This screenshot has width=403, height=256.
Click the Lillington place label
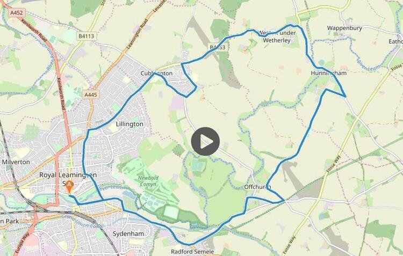point(129,125)
